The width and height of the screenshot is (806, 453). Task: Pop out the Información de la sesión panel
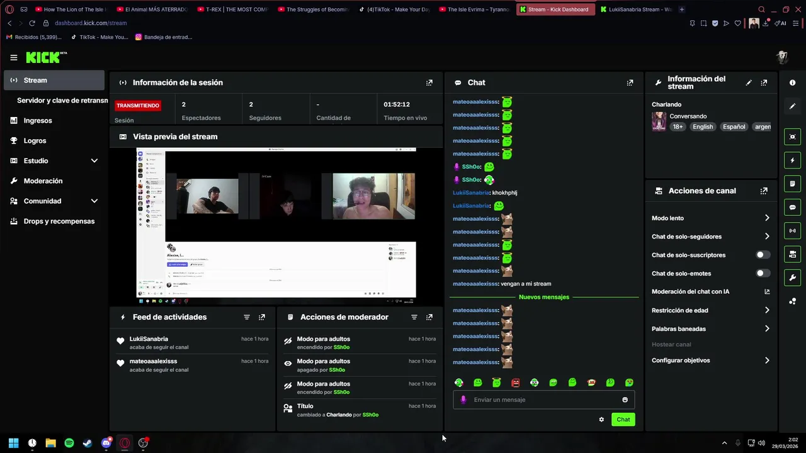(x=429, y=82)
